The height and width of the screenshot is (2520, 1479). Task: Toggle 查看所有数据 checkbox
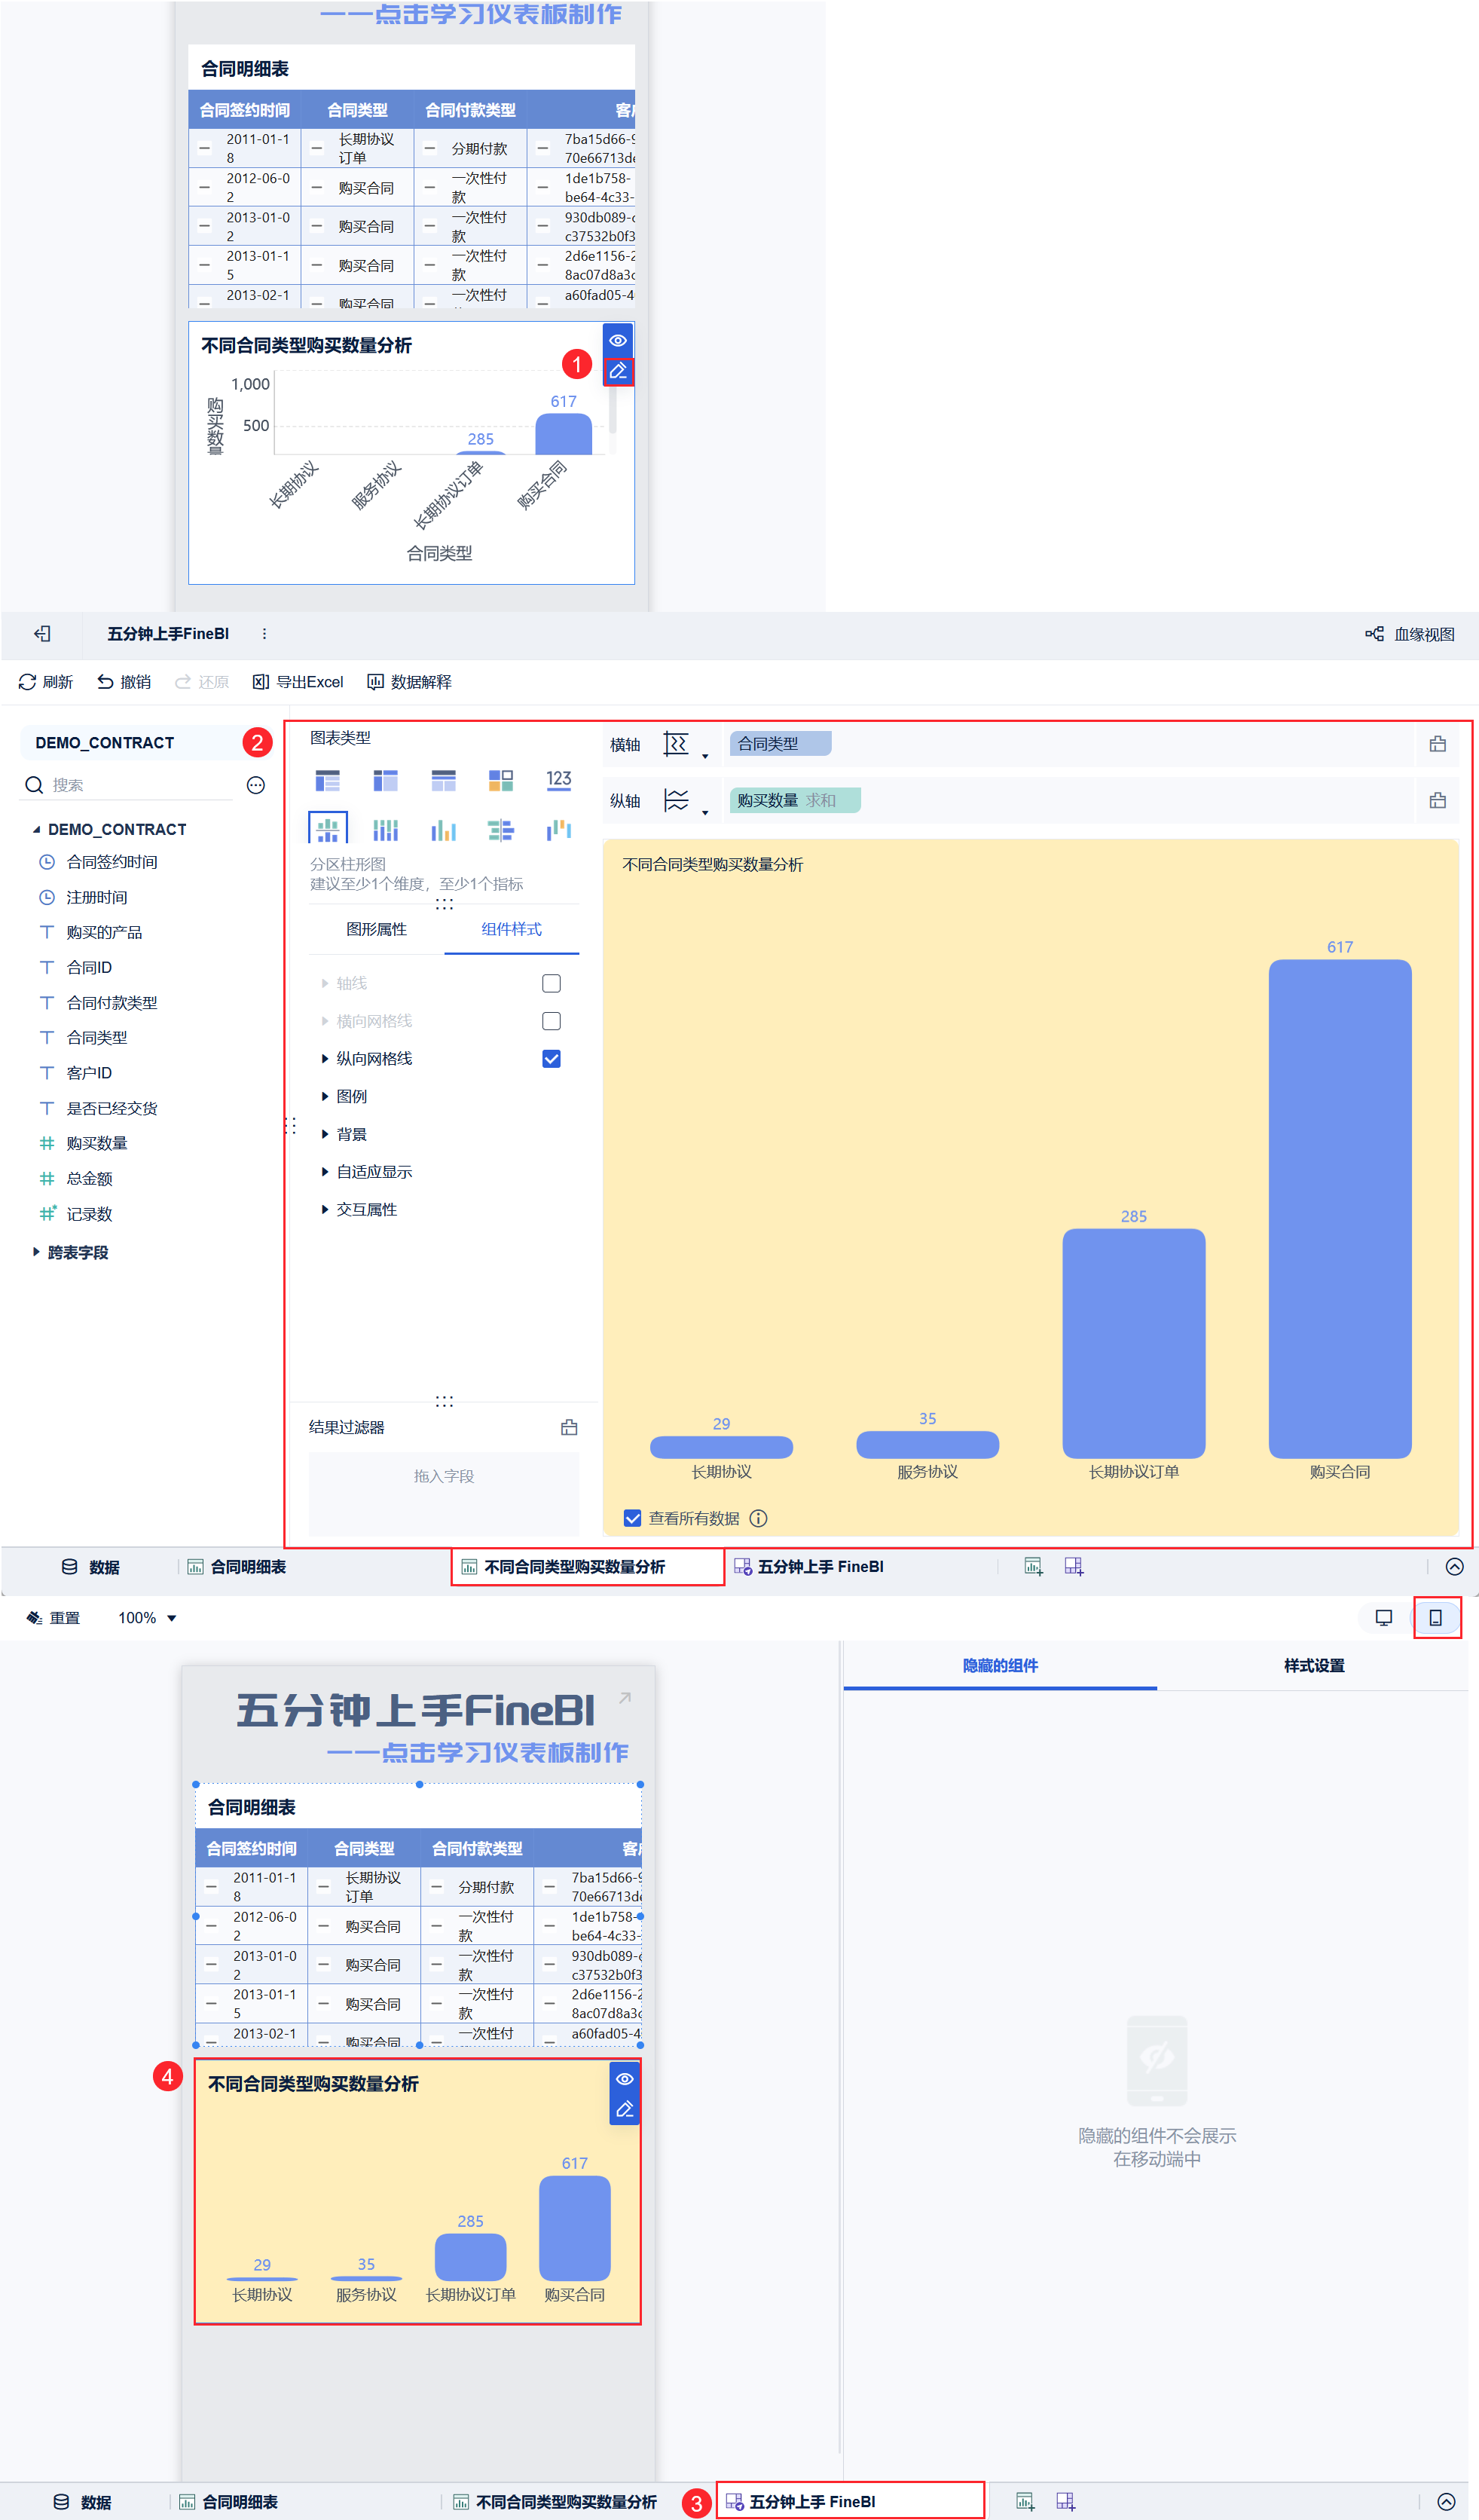[x=632, y=1518]
